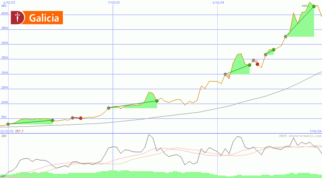322x178 pixels.
Task: Click the Galicia logo with the red emblem
Action: [x=37, y=18]
